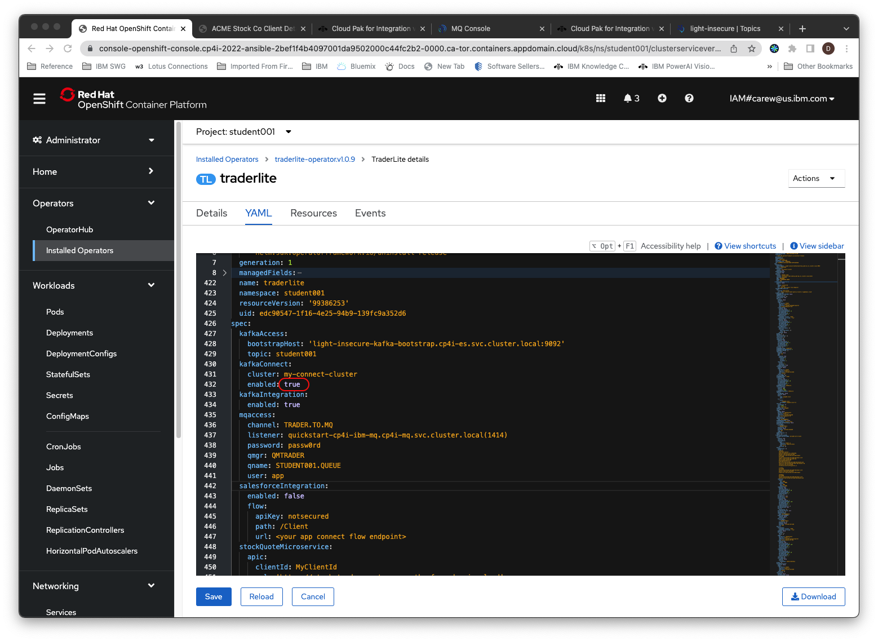878x641 pixels.
Task: Open Secrets in the sidebar
Action: [x=60, y=395]
